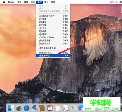Choose the greyed-out 向前 entry
Image resolution: width=122 pixels, height=112 pixels.
[53, 8]
